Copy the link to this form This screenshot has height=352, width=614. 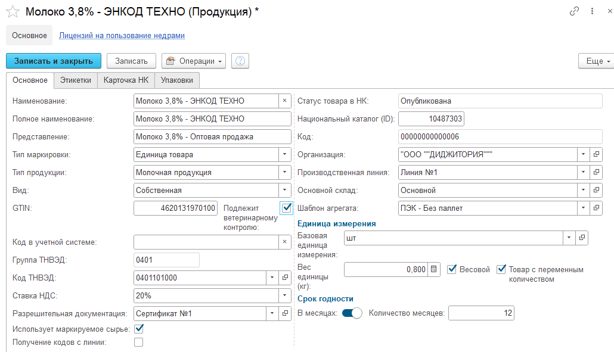click(574, 11)
